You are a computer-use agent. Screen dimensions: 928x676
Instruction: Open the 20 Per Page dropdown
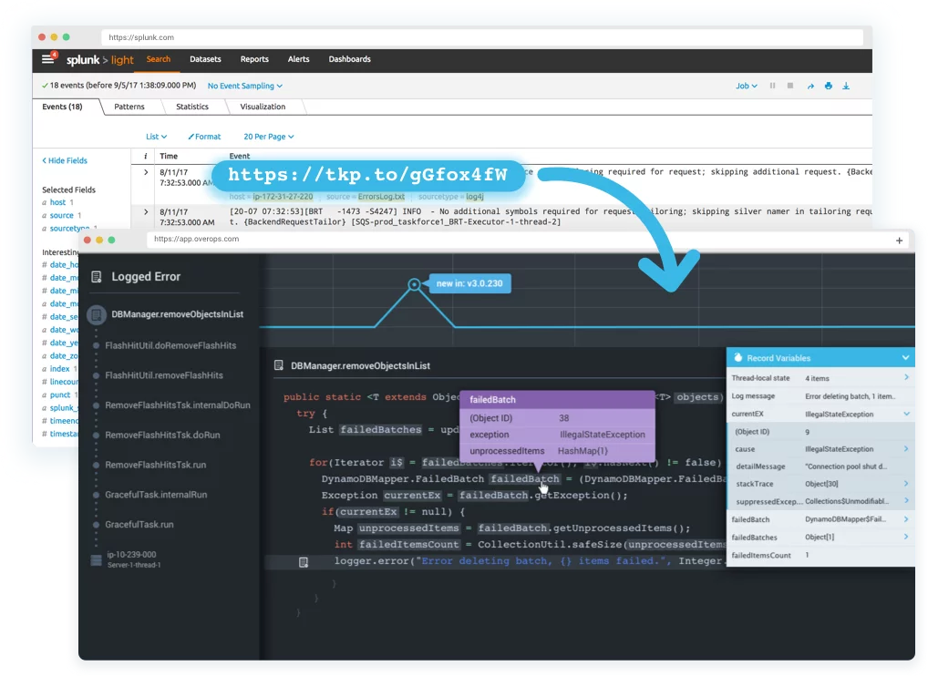[x=269, y=137]
